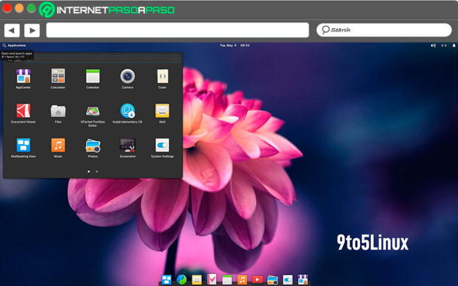458x286 pixels.
Task: Launch the Calculator app
Action: coord(58,77)
